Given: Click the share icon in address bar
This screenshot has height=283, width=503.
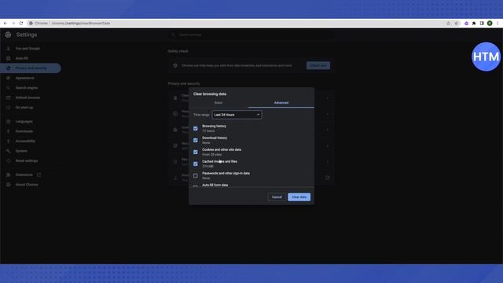Looking at the screenshot, I should pyautogui.click(x=448, y=23).
